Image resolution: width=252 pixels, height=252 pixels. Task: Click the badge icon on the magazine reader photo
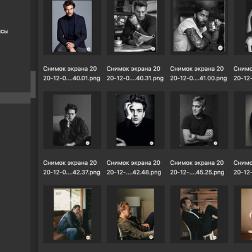[x=153, y=49]
